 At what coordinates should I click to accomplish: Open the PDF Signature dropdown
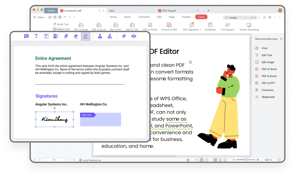click(191, 26)
